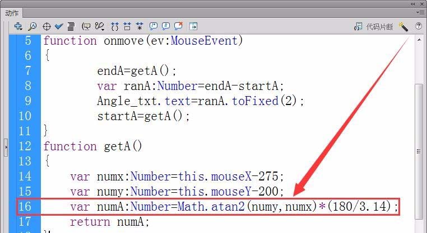Click line number 16 in gutter
This screenshot has height=233, width=427.
coord(25,206)
